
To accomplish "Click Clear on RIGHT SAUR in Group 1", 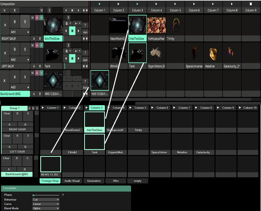I will click(x=7, y=116).
